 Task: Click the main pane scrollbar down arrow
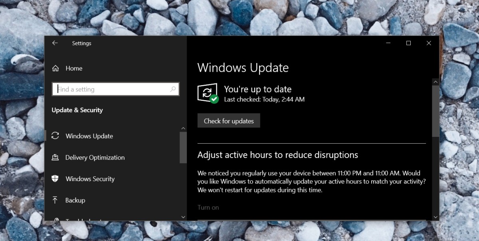coord(435,217)
